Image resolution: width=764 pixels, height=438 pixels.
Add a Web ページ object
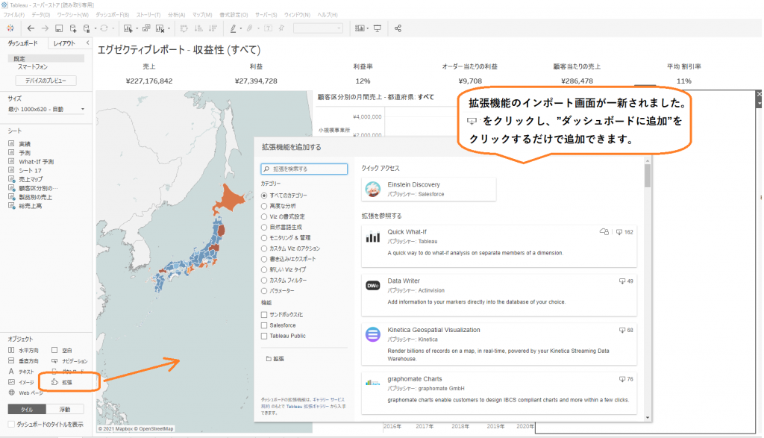(x=12, y=392)
